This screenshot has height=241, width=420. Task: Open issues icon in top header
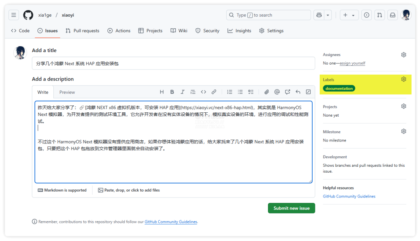coord(366,15)
